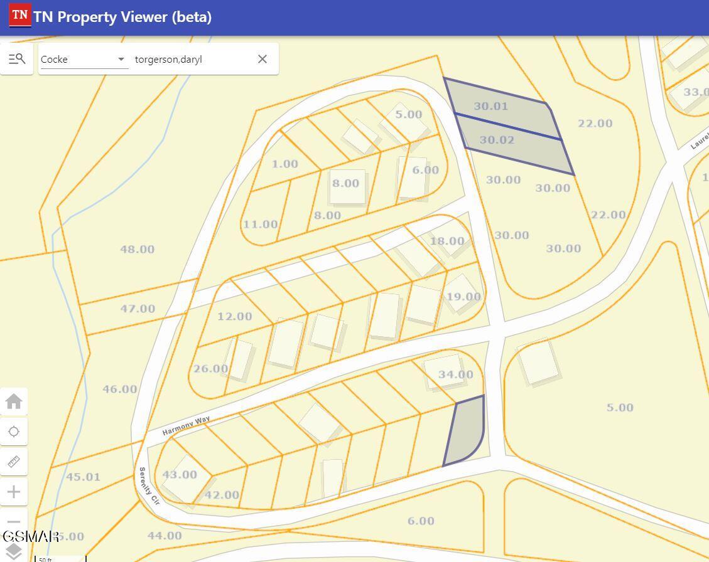The width and height of the screenshot is (709, 562).
Task: Select parcel 1.00 on the map
Action: pos(284,164)
